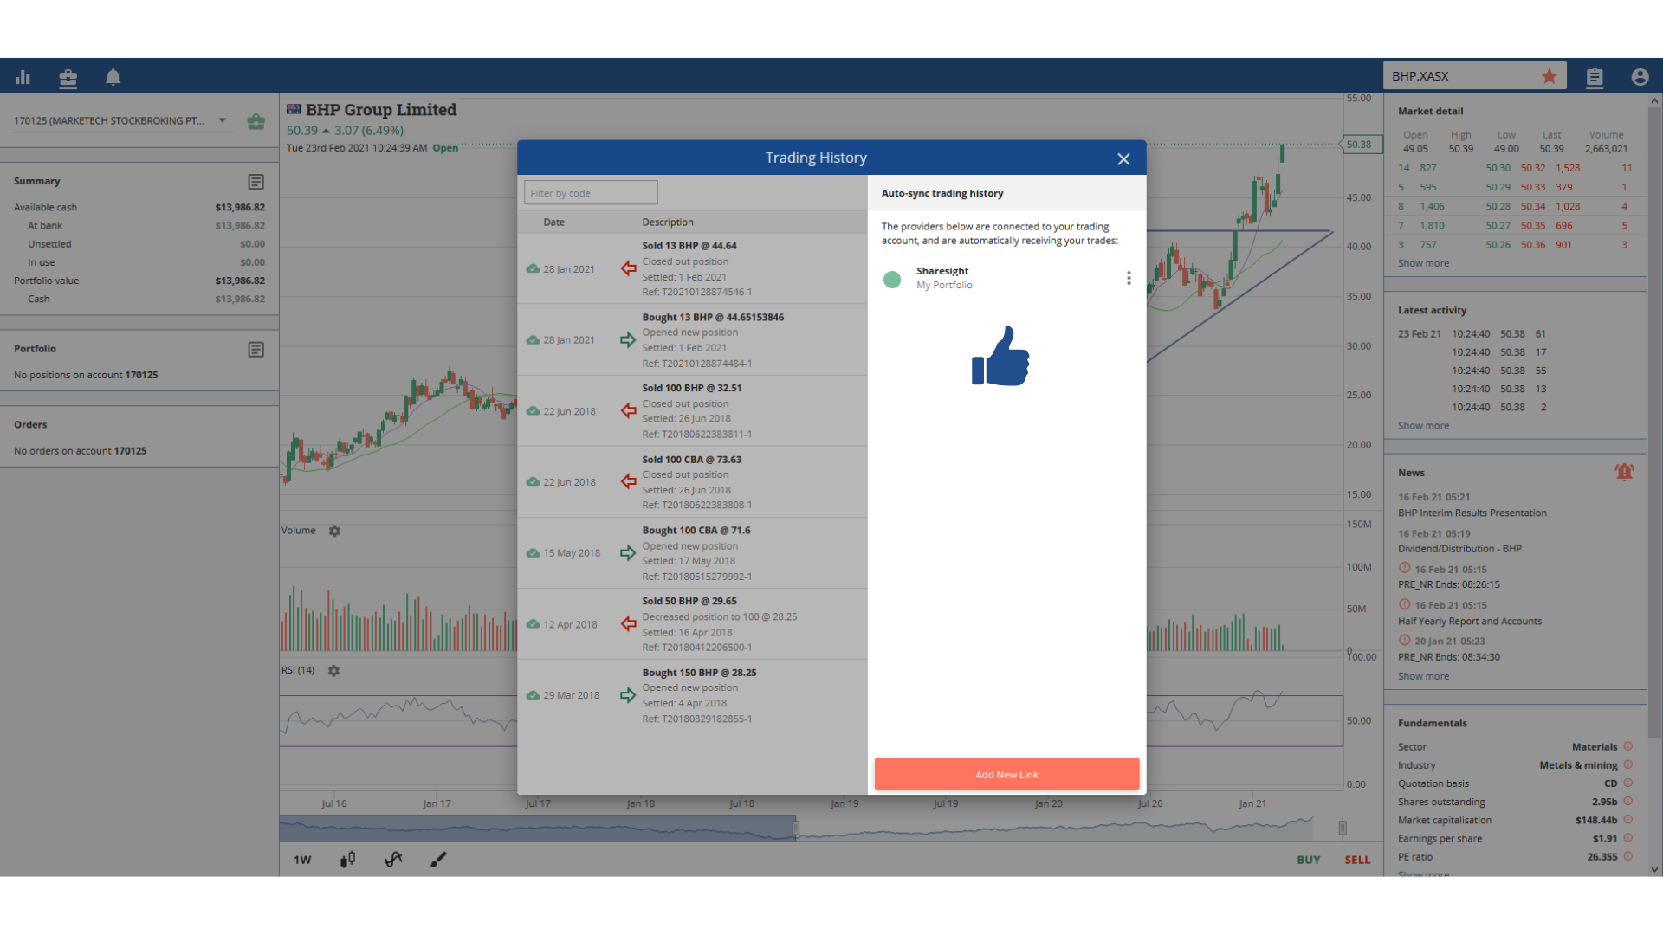Image resolution: width=1663 pixels, height=935 pixels.
Task: Click the green briefcase next to account selector
Action: click(x=256, y=121)
